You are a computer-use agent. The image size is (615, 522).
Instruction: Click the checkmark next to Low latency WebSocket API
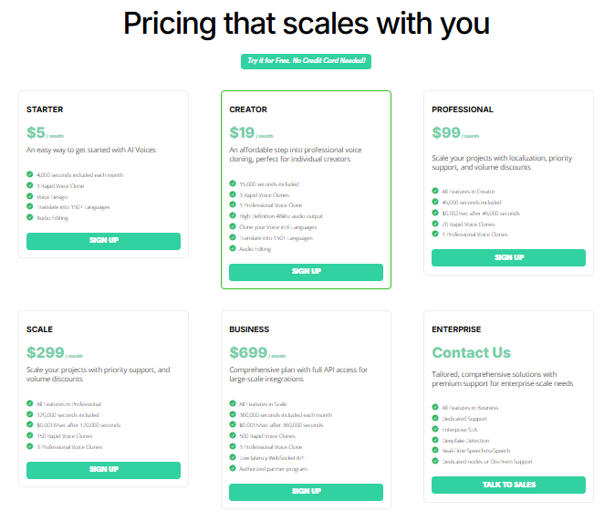pos(233,457)
